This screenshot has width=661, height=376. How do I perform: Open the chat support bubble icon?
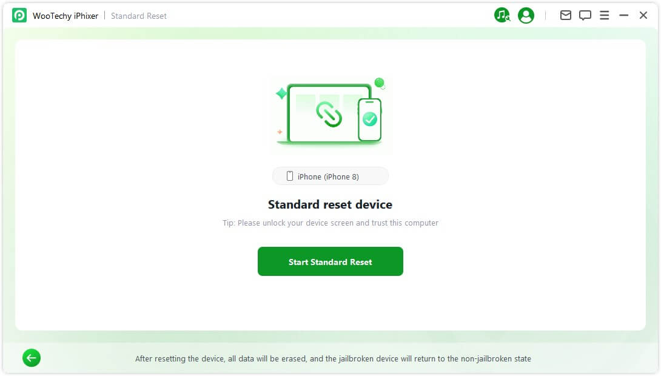point(585,15)
